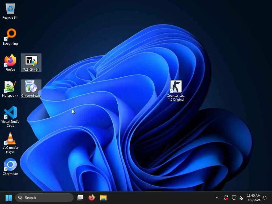Select the ChromeSetup installer icon
Viewport: 272px width, 204px height.
pyautogui.click(x=31, y=89)
